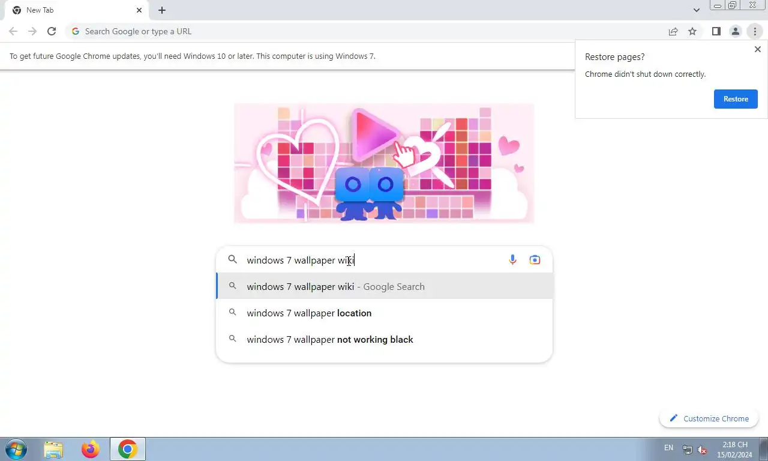The height and width of the screenshot is (461, 768).
Task: Click Customize Chrome button
Action: 709,418
